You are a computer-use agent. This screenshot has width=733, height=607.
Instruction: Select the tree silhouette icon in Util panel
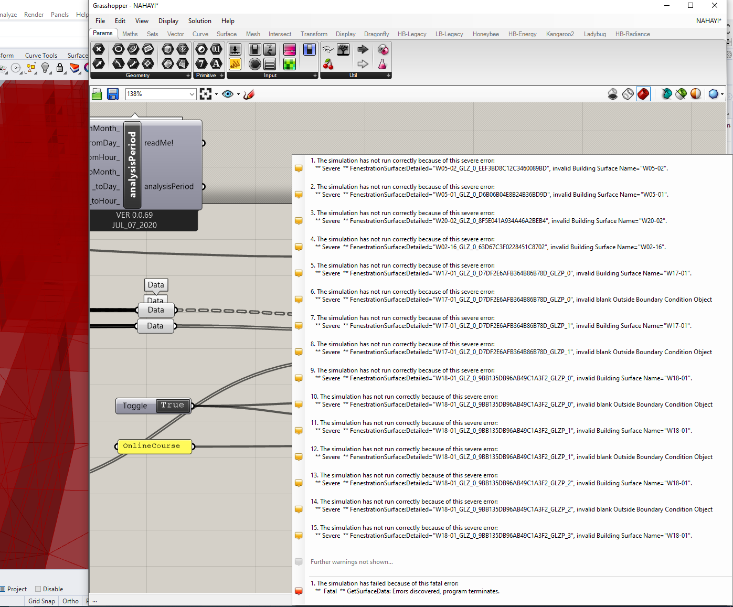pos(343,49)
